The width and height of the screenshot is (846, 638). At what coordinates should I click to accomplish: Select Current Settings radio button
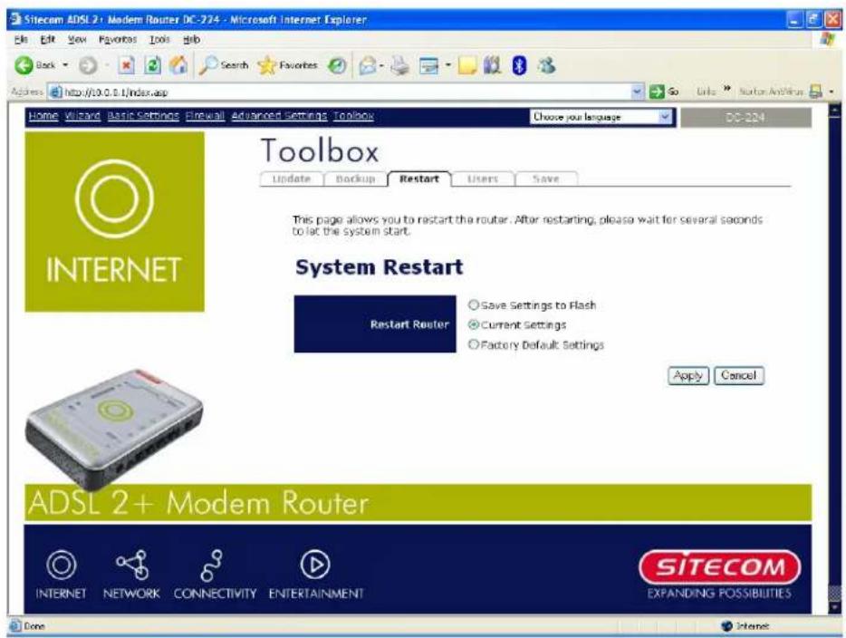(473, 325)
